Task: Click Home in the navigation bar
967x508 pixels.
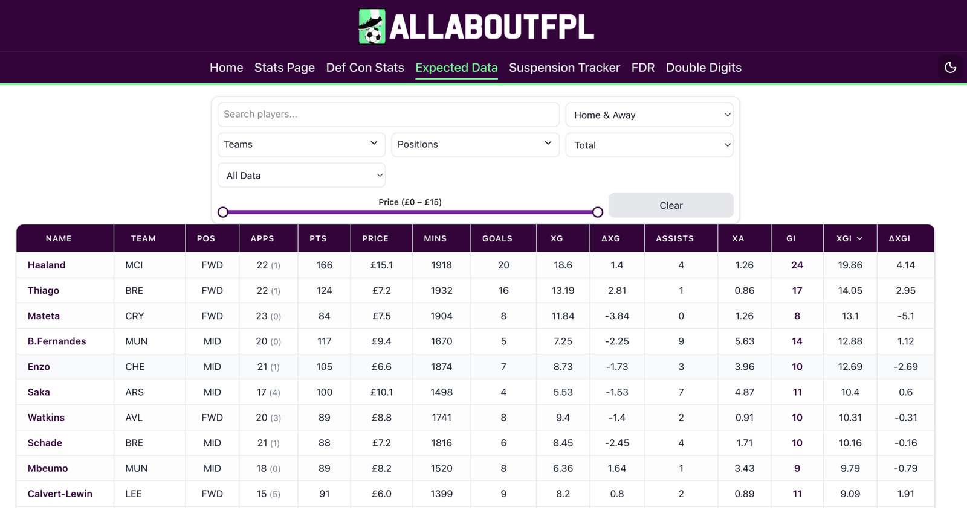Action: coord(226,68)
